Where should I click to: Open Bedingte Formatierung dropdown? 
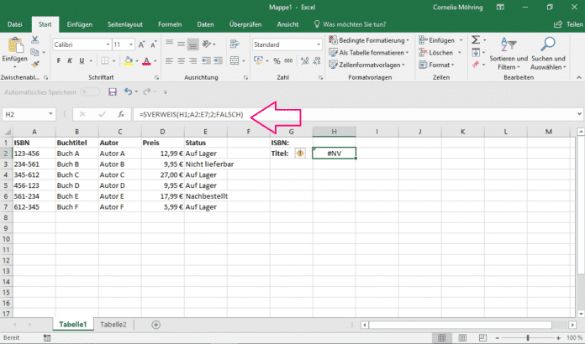click(x=369, y=39)
